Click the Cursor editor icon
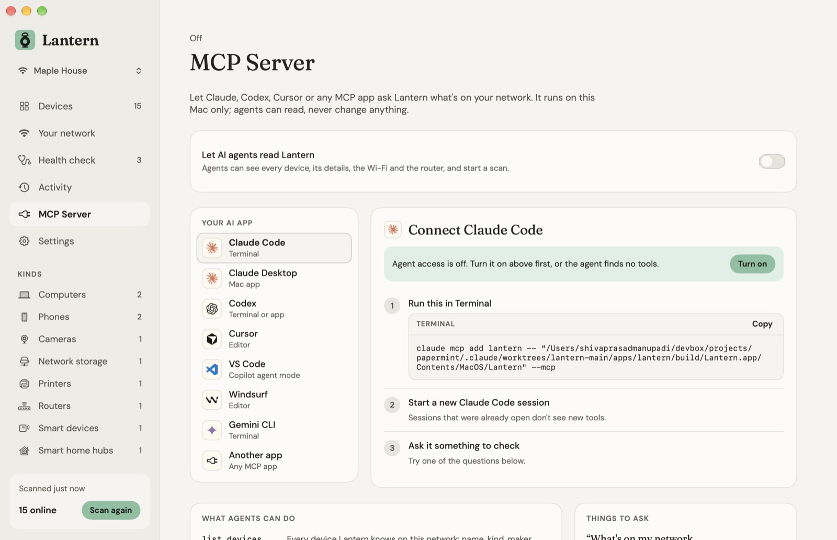The image size is (837, 540). point(212,339)
